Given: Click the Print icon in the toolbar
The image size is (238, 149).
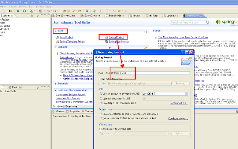Looking at the screenshot, I should [3, 11].
